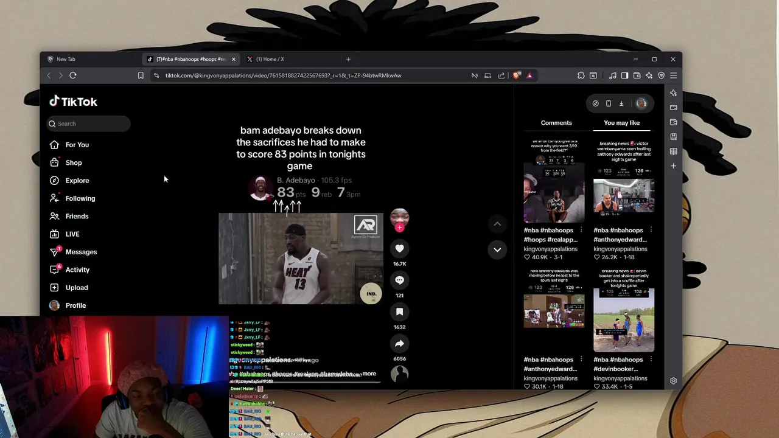Image resolution: width=779 pixels, height=438 pixels.
Task: Open the Brave Wallet toolbar icon
Action: (x=637, y=75)
